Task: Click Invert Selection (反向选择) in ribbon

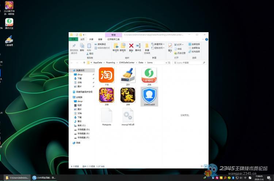Action: point(195,52)
